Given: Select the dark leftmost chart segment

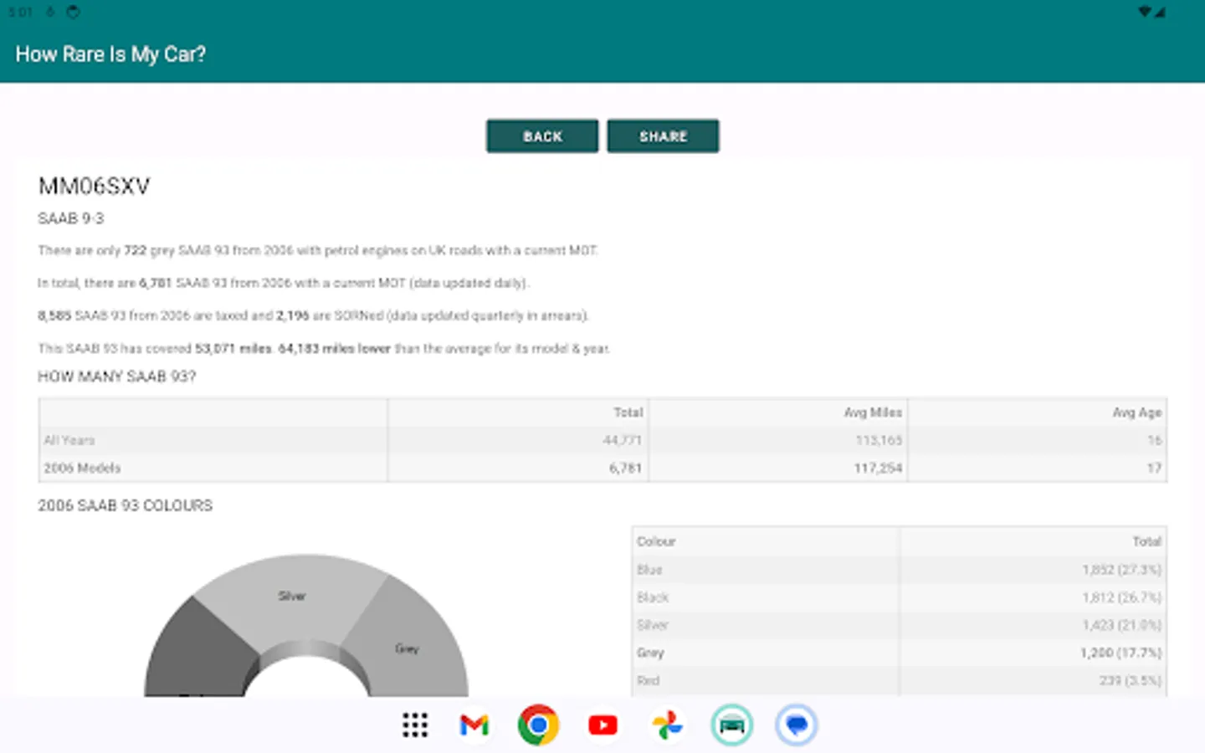Looking at the screenshot, I should [x=201, y=653].
